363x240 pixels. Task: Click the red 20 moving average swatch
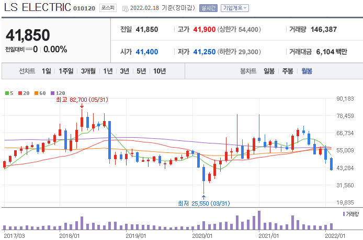[x=20, y=93]
